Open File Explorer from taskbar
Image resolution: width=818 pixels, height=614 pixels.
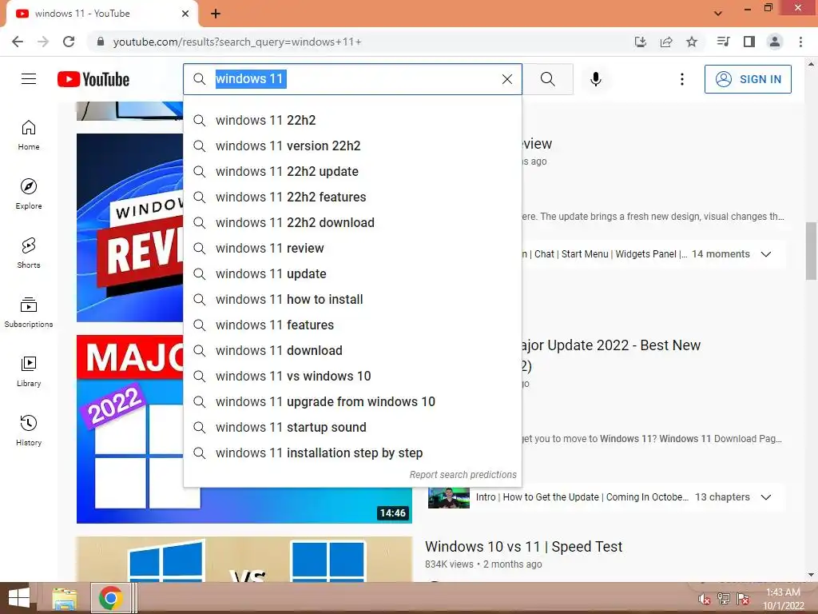pyautogui.click(x=65, y=598)
